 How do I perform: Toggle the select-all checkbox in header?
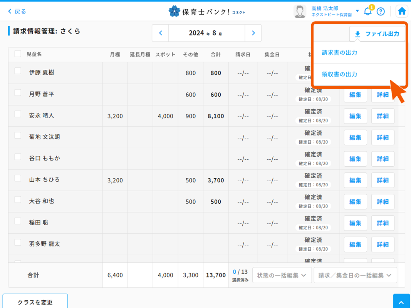17,54
